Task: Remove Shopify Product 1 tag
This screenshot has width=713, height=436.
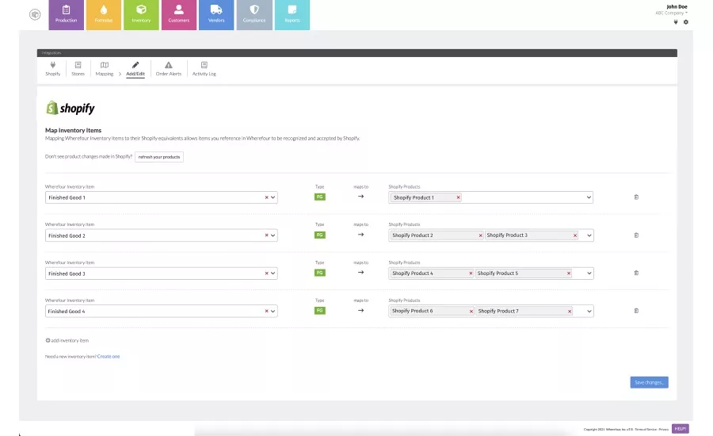Action: (x=459, y=197)
